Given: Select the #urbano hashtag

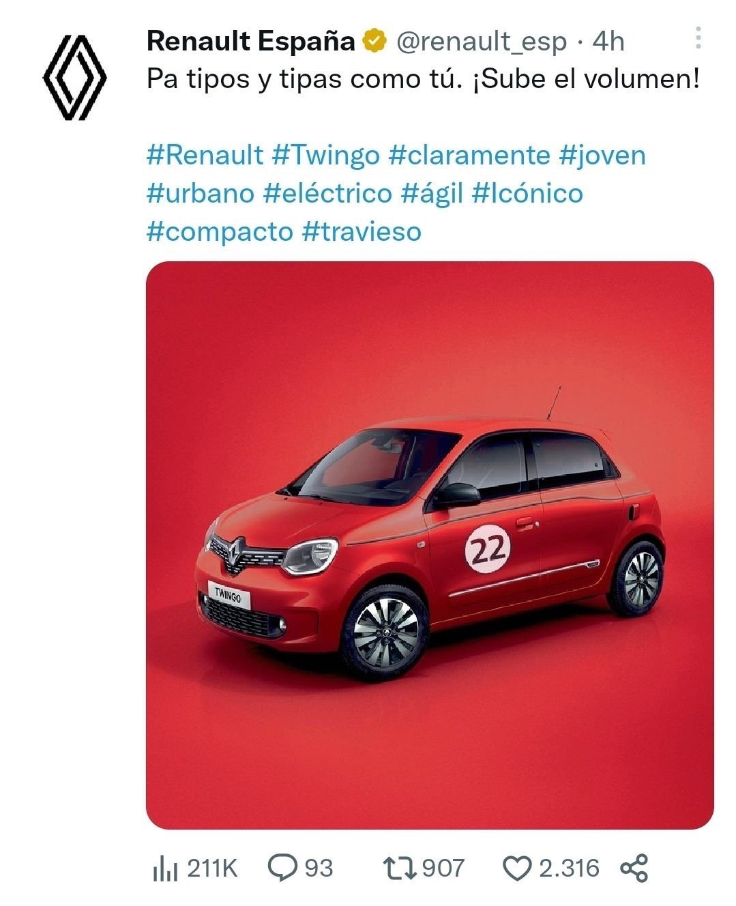Looking at the screenshot, I should [201, 193].
